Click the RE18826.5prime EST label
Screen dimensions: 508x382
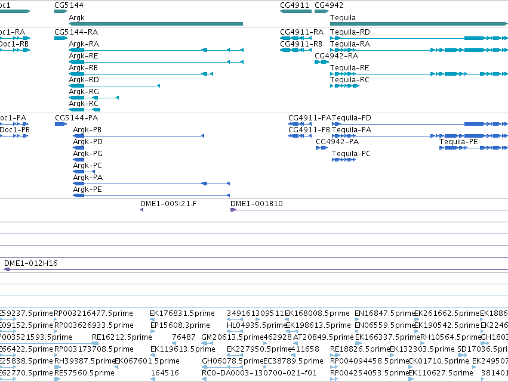pyautogui.click(x=360, y=349)
